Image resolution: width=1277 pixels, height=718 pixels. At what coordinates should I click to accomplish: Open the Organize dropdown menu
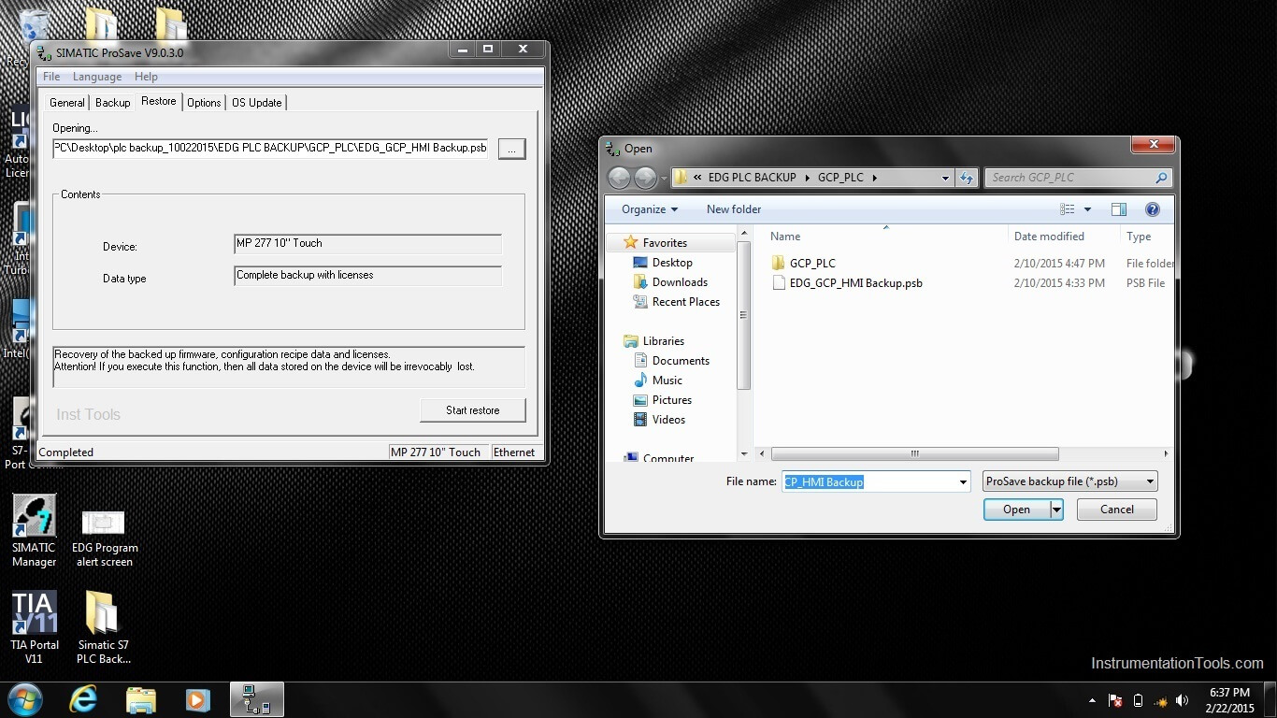point(650,209)
